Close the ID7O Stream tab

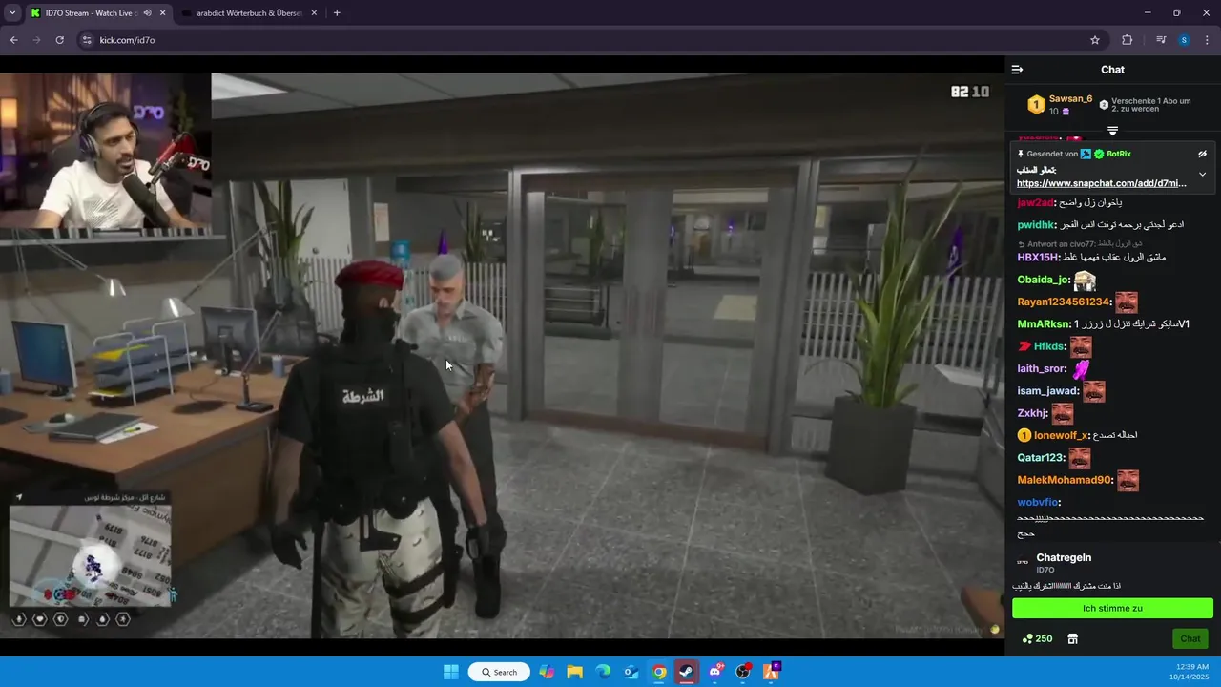point(162,12)
